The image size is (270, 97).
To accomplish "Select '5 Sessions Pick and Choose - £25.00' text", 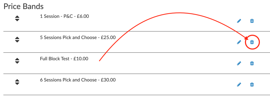I will click(78, 38).
